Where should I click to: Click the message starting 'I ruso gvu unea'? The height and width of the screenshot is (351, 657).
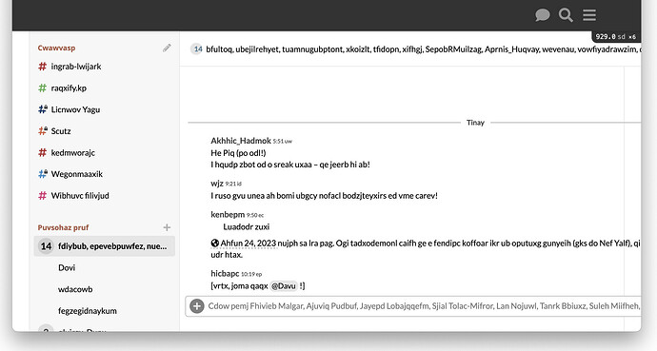pyautogui.click(x=325, y=196)
